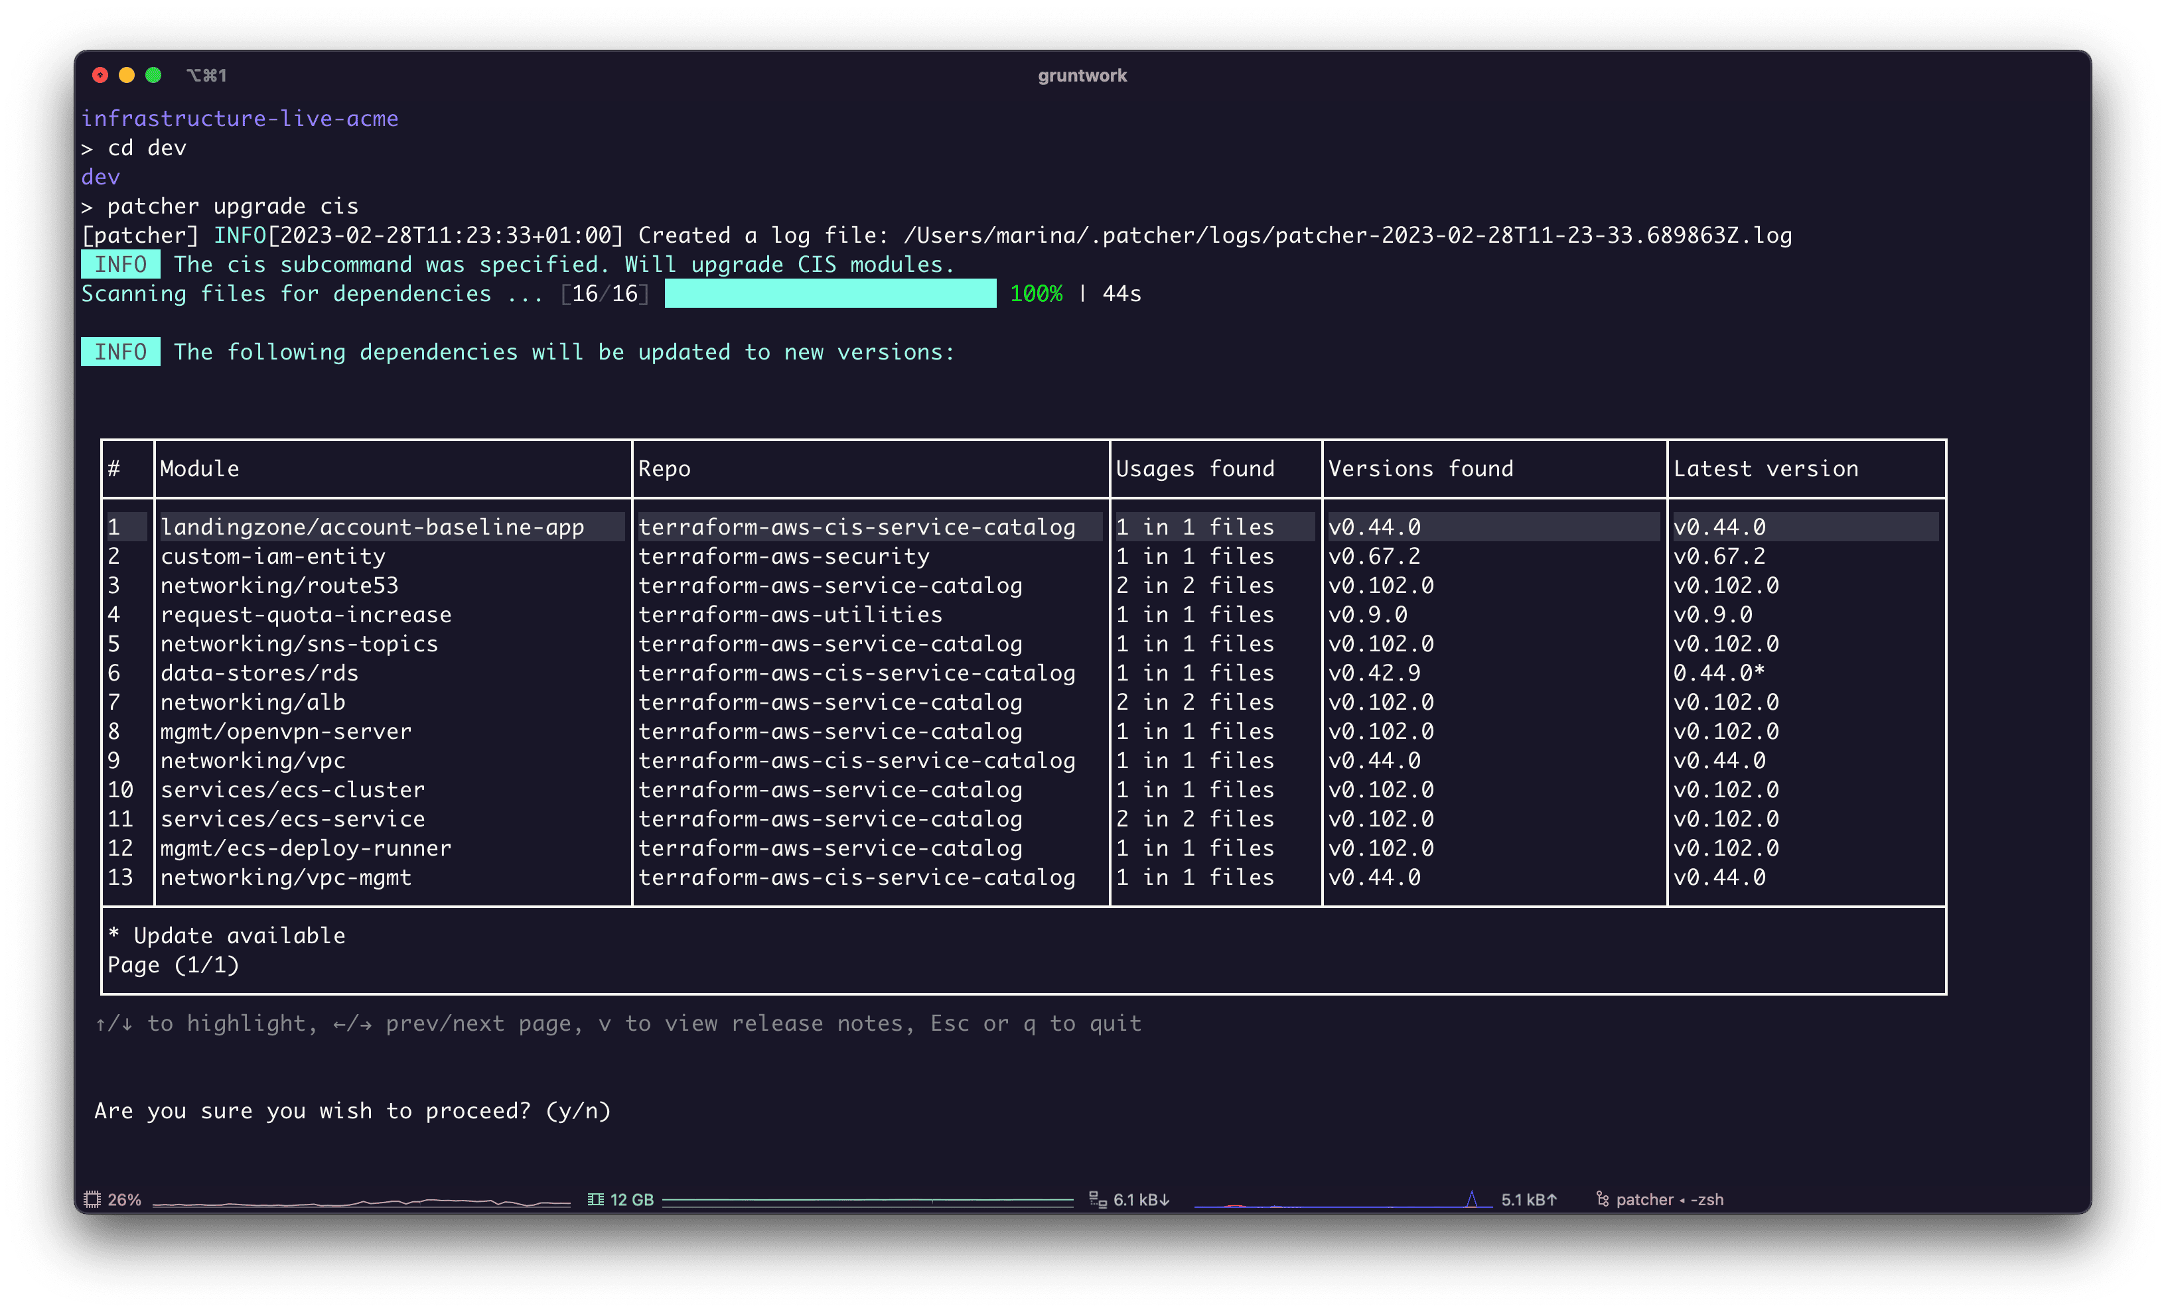Click the ⌥⌘1 shortcut label in title bar

(x=206, y=76)
